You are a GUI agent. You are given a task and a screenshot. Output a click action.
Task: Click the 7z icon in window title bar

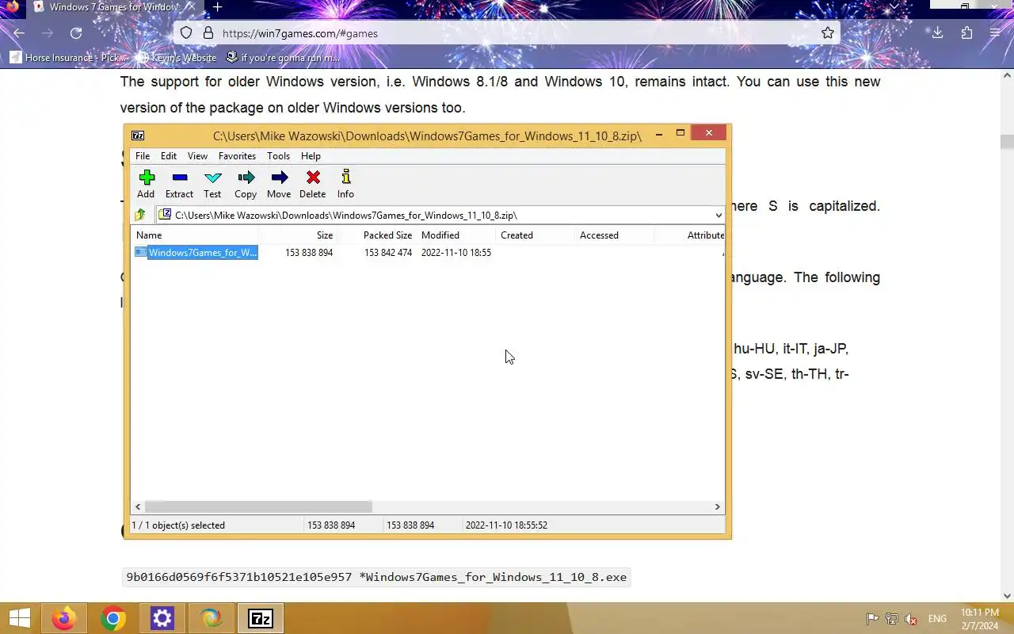(138, 136)
